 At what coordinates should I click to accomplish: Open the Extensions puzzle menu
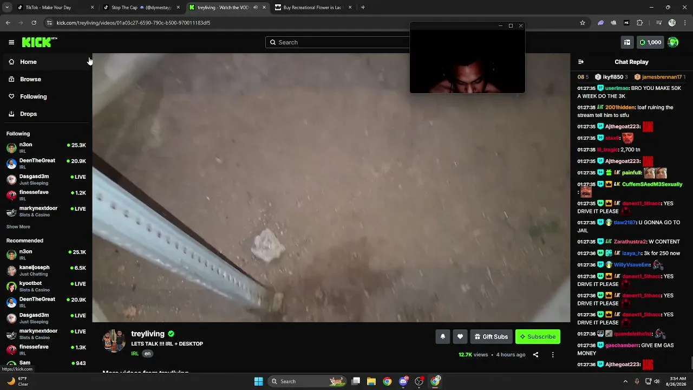640,23
